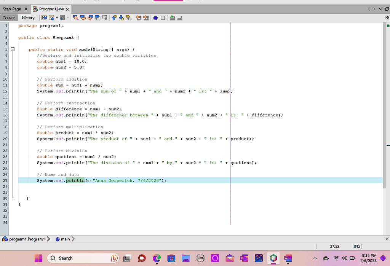
Task: Click Shift Line Left icon
Action: pyautogui.click(x=139, y=18)
